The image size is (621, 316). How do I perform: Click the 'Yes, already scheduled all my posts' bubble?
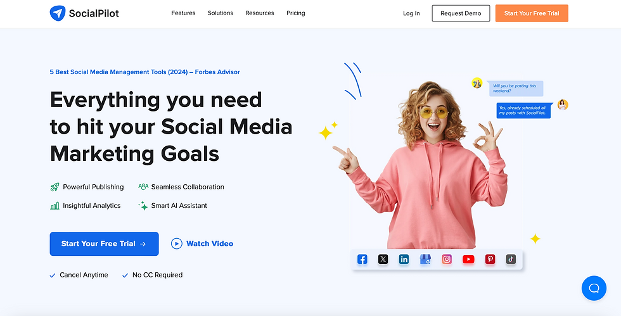tap(523, 110)
